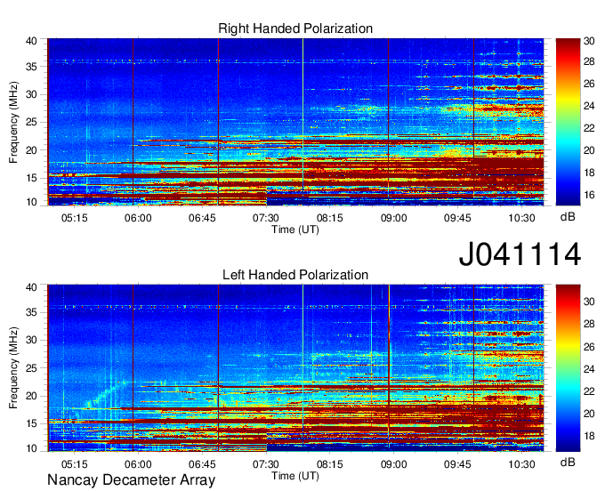Click the 24 value on the Right Handed colorbar
The height and width of the screenshot is (491, 605).
pos(589,106)
